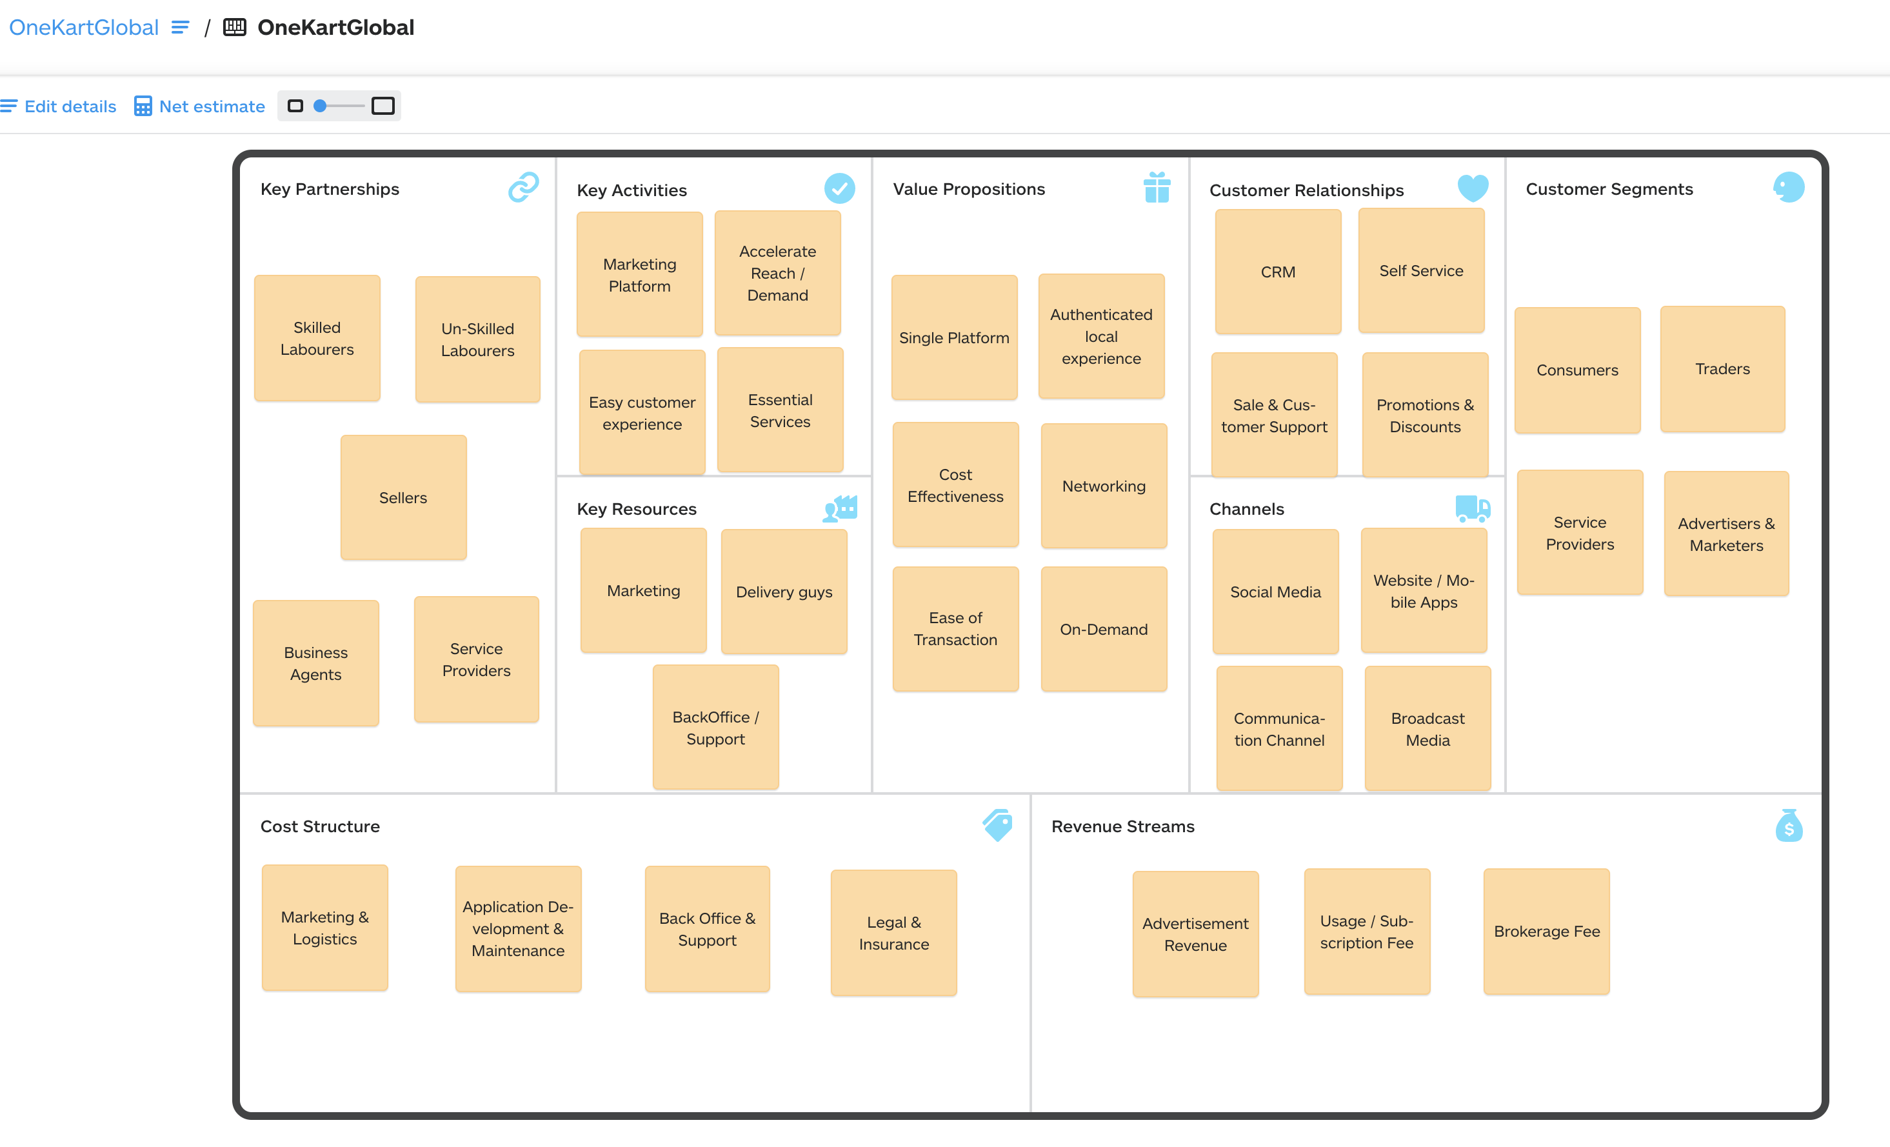Click the Key Resources factory icon
Screen dimensions: 1890x1147
[x=840, y=508]
